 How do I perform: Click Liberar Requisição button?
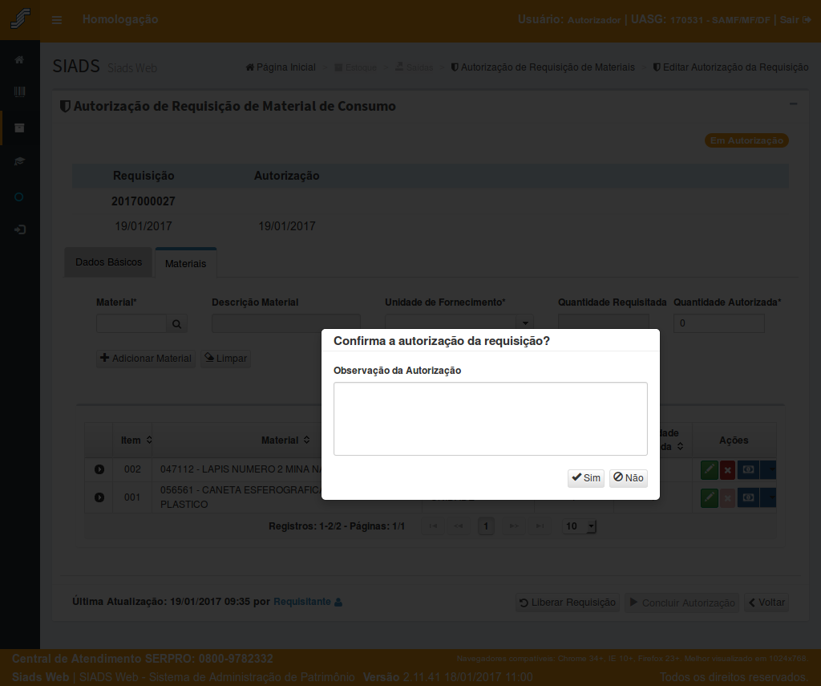[x=568, y=603]
